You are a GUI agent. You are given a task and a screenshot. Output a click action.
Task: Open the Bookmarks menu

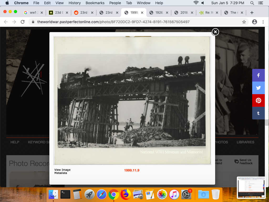click(95, 3)
